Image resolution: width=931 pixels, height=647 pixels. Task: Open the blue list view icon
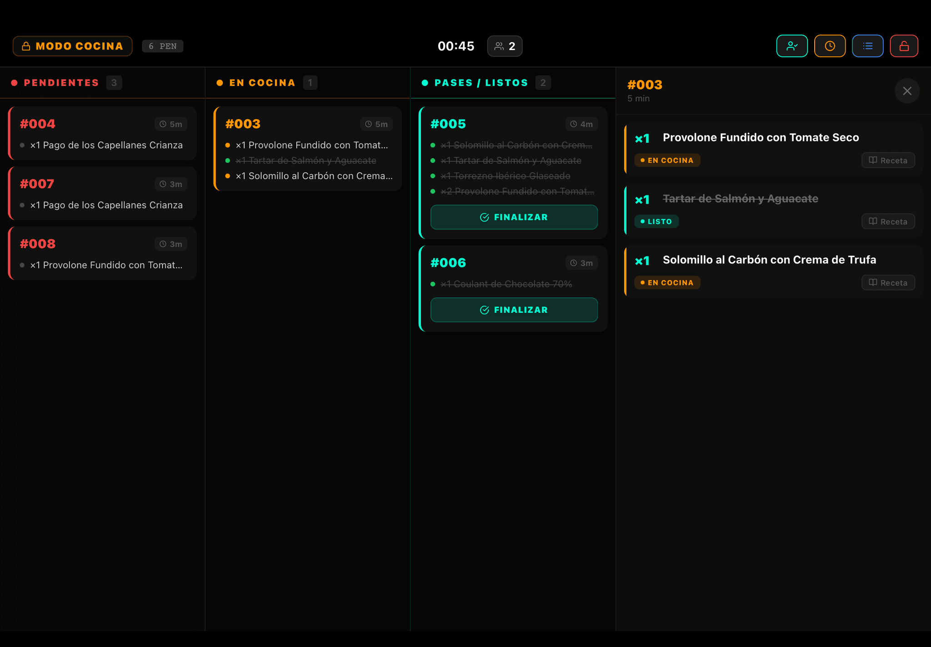pos(867,46)
